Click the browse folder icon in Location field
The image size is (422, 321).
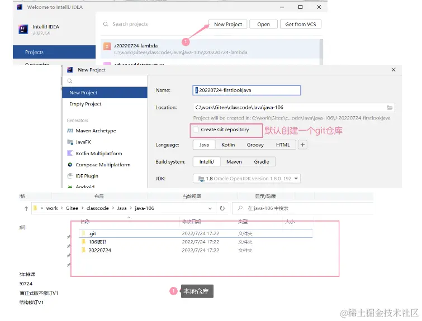390,108
